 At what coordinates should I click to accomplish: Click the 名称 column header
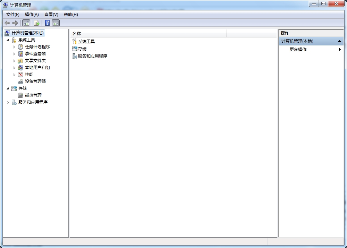pos(148,33)
